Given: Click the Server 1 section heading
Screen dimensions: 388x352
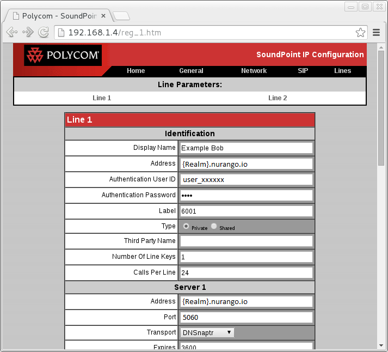Looking at the screenshot, I should pyautogui.click(x=190, y=287).
